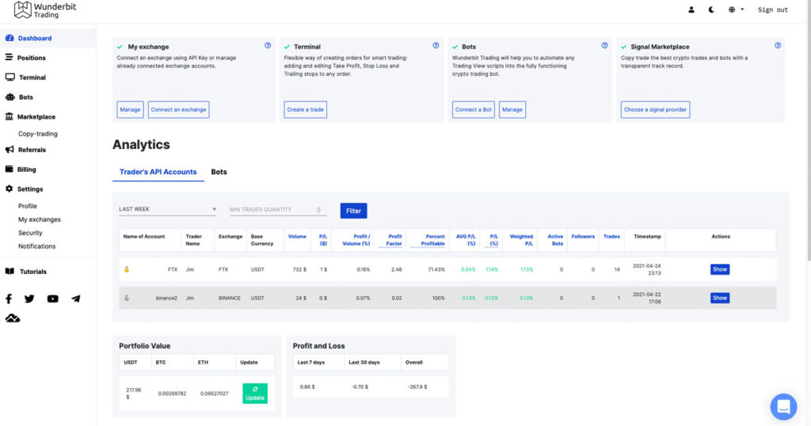811x426 pixels.
Task: Sort table by P/L ($) column
Action: (x=323, y=240)
